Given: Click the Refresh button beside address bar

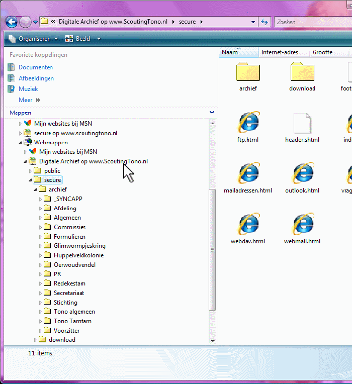Looking at the screenshot, I should tap(265, 22).
